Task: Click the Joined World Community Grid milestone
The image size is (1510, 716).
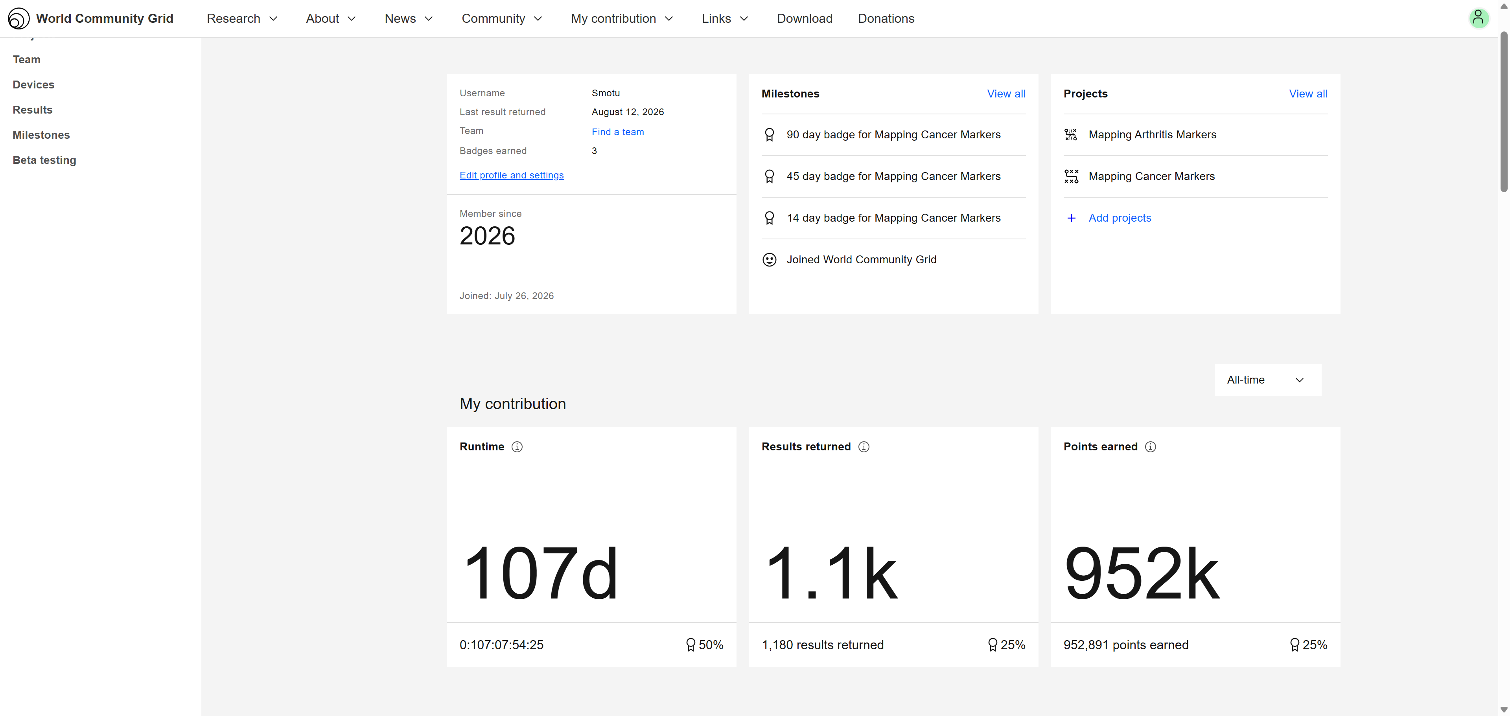Action: click(861, 260)
